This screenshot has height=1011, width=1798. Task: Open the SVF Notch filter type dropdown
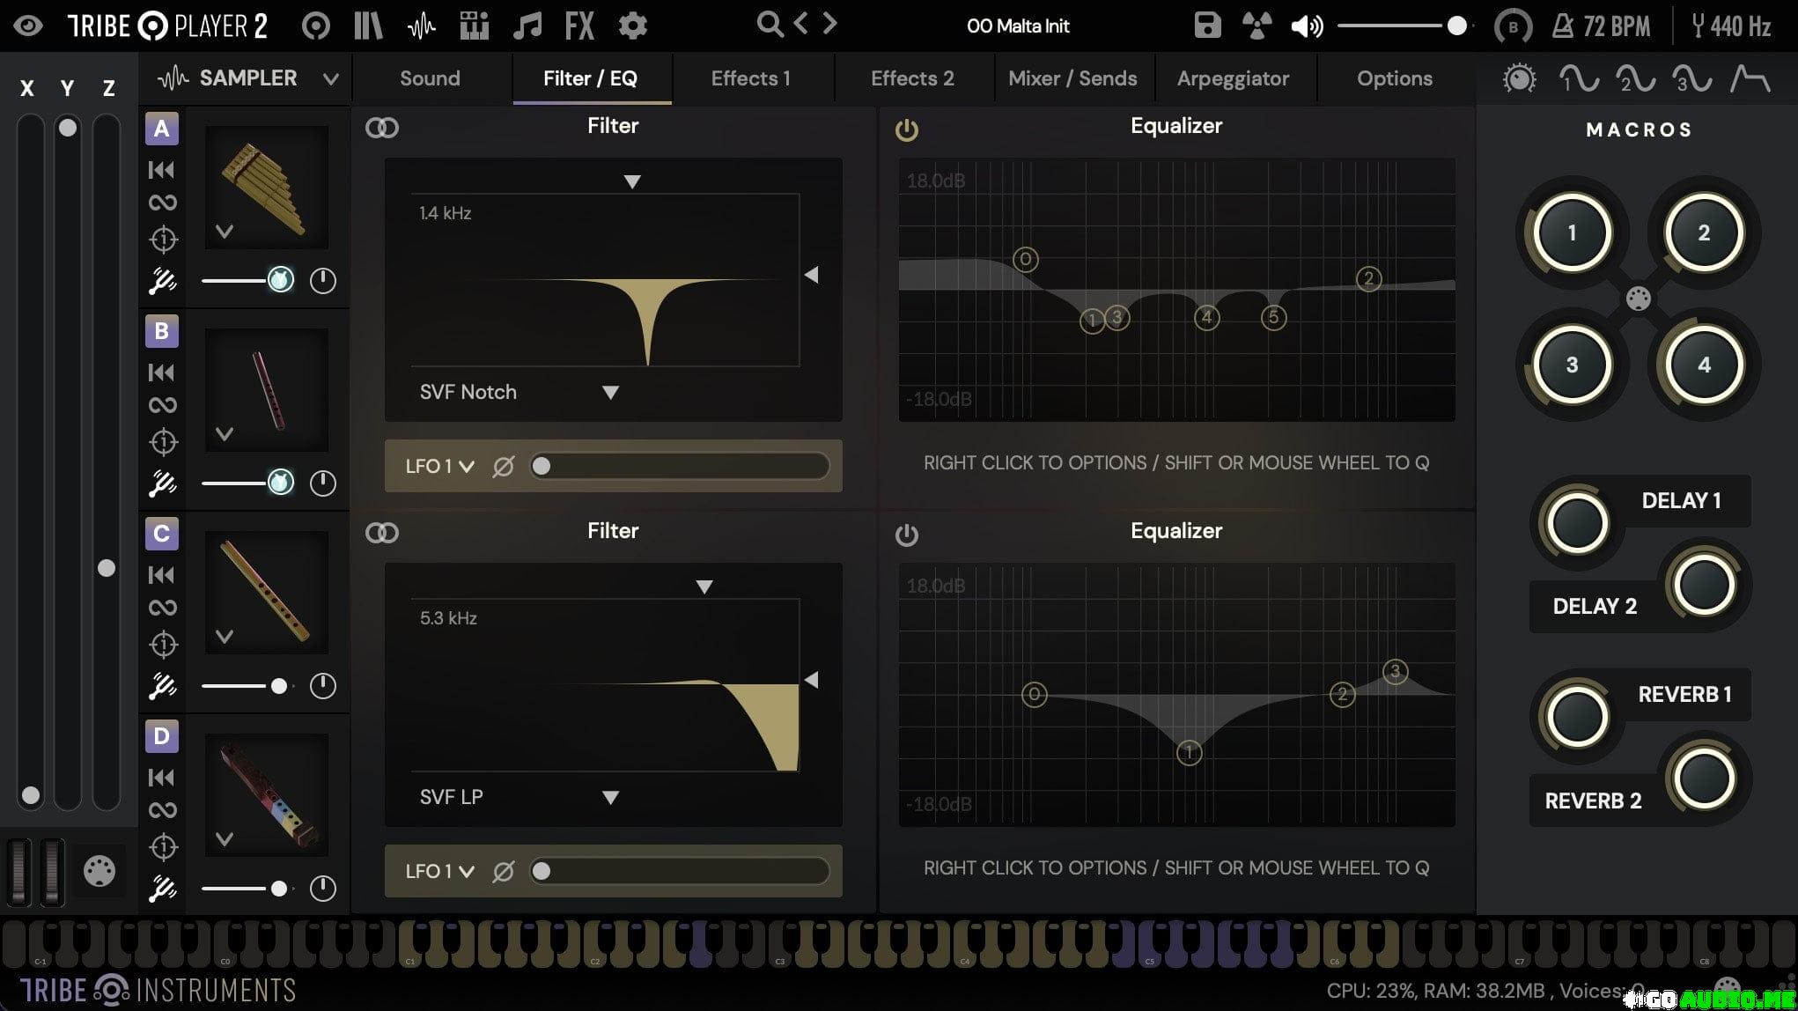tap(609, 393)
